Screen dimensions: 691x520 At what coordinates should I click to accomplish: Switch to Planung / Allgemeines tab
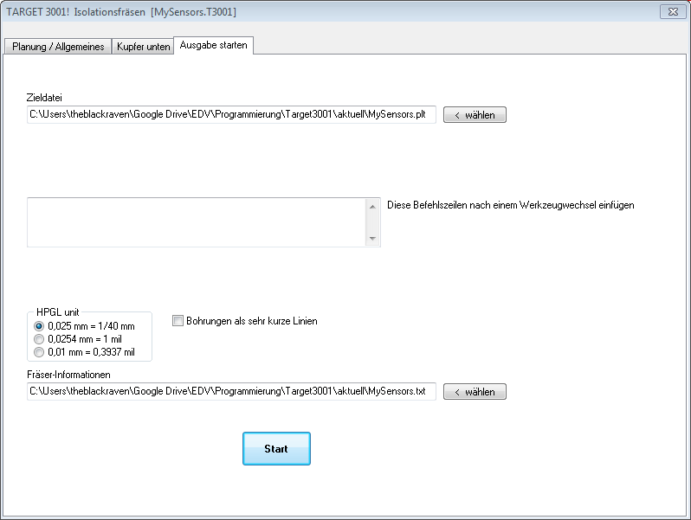click(58, 46)
